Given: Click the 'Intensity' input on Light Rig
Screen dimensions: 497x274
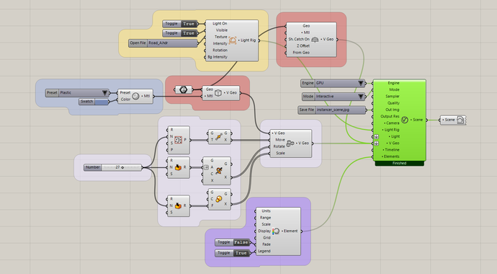Looking at the screenshot, I should click(x=220, y=43).
